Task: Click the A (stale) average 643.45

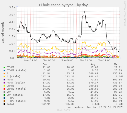Action: pos(94,77)
